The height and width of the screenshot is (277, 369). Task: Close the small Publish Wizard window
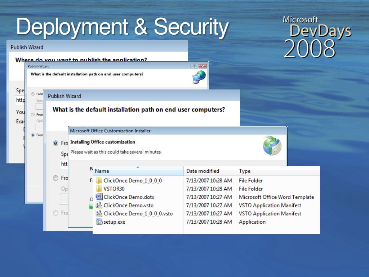[203, 66]
